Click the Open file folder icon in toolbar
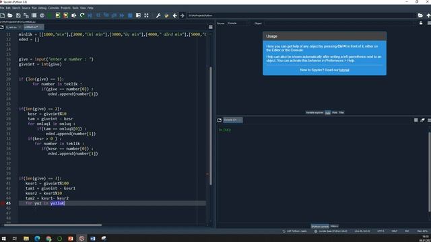The width and height of the screenshot is (431, 242). click(10, 15)
